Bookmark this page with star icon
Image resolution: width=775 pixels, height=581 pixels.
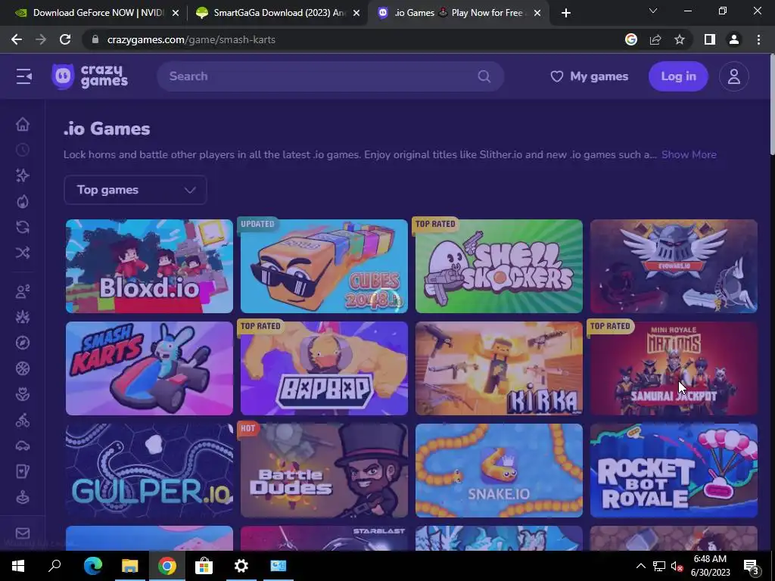pos(680,39)
